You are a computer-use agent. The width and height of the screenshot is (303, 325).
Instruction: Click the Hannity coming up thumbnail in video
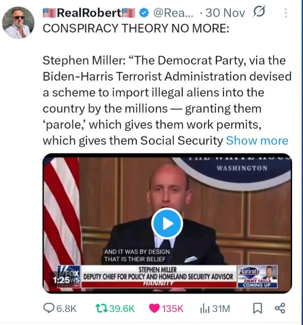pos(258,276)
